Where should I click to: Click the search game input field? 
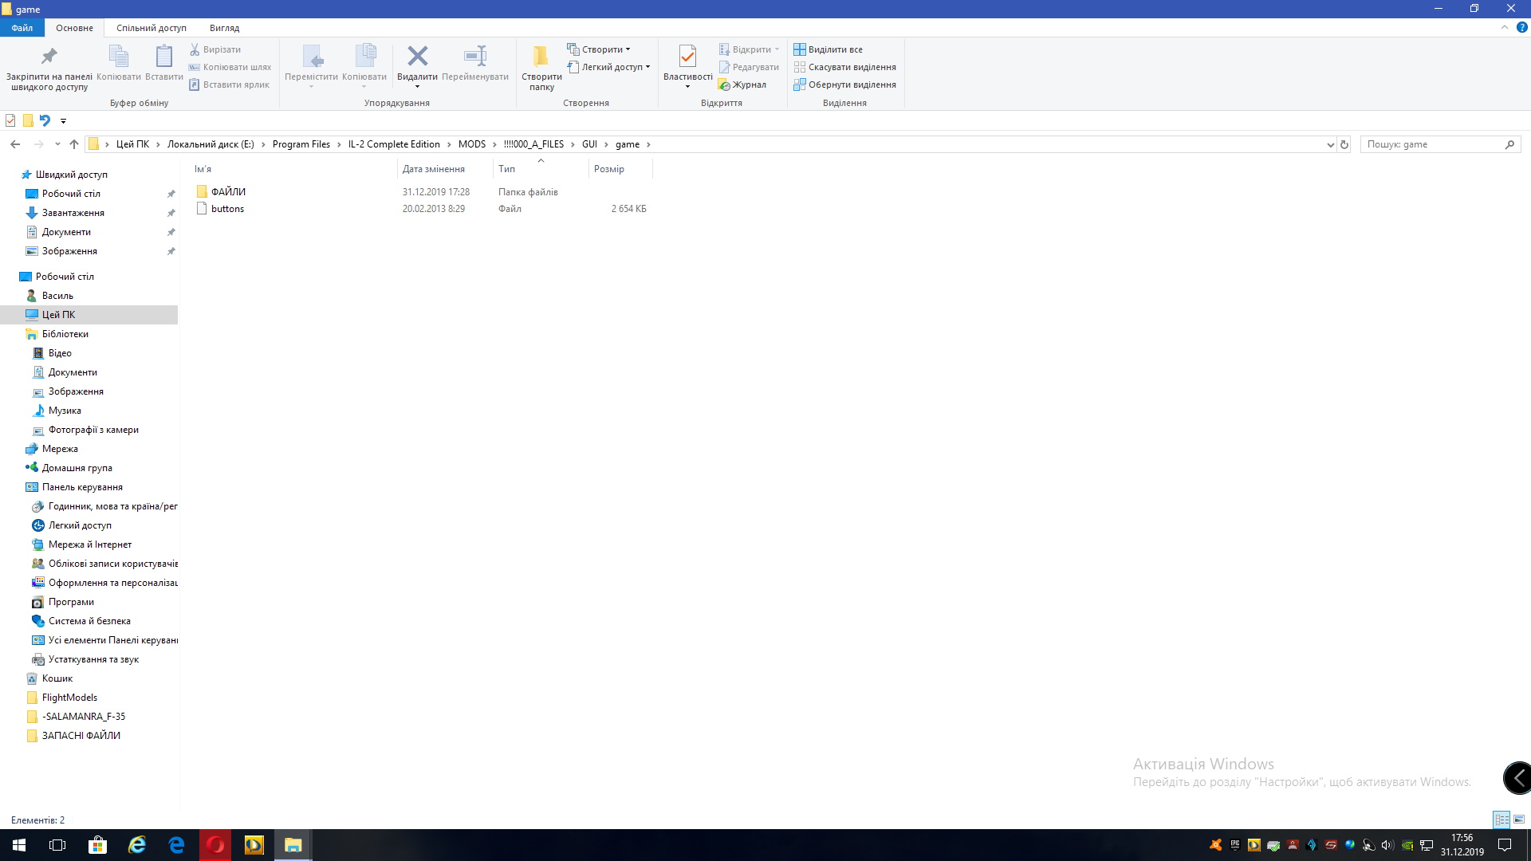point(1432,144)
